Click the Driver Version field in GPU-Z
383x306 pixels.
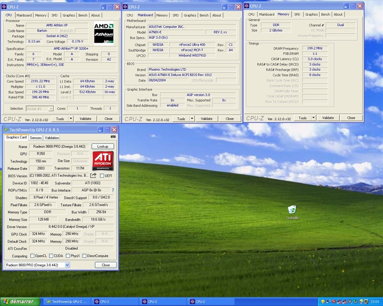(71, 227)
